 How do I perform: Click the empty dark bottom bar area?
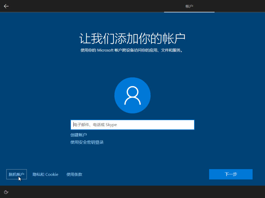point(129,192)
